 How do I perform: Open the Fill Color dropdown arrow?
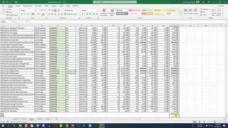tap(41, 14)
